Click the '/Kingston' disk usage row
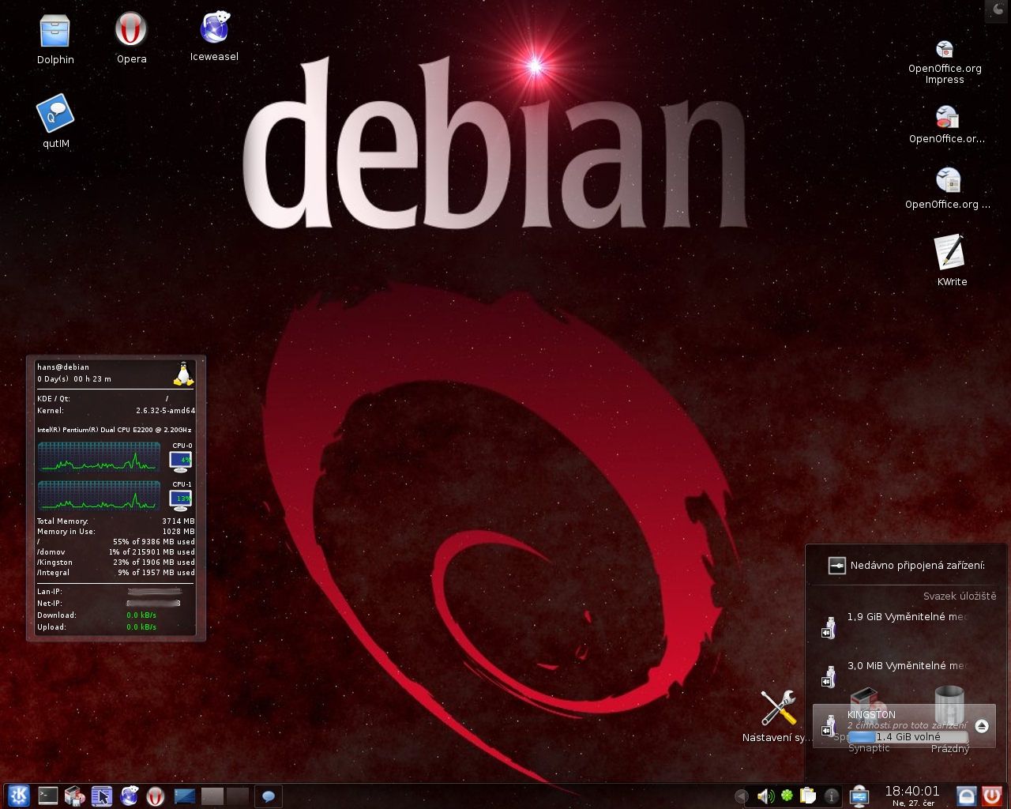Viewport: 1011px width, 809px height. click(116, 563)
